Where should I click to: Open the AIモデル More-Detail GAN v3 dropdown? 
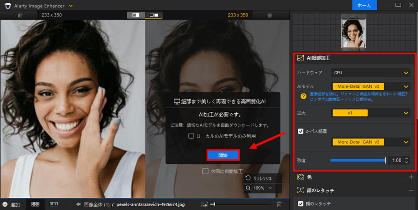click(x=371, y=86)
